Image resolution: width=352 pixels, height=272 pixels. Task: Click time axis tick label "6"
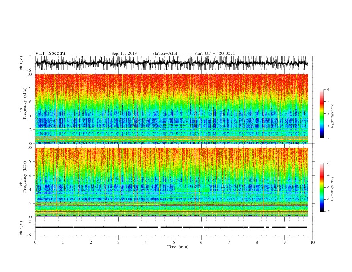tap(201, 242)
